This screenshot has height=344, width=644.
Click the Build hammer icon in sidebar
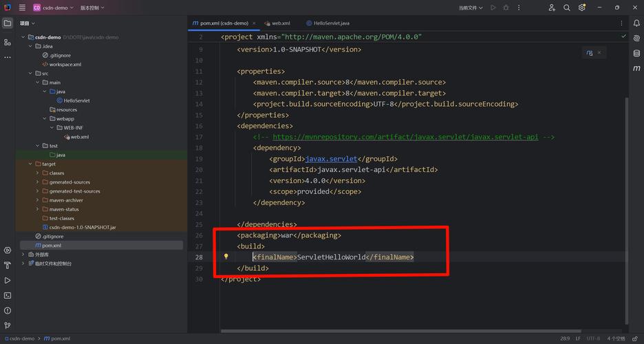8,265
